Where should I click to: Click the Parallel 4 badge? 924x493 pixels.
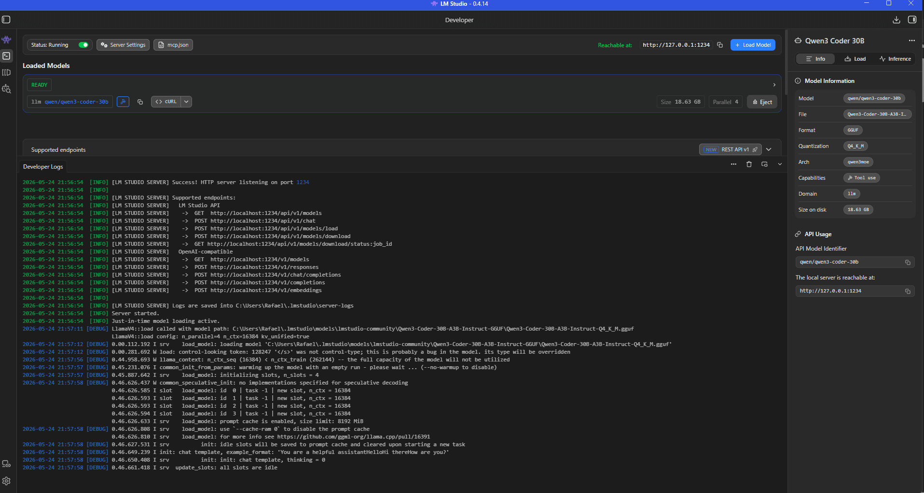[x=725, y=102]
